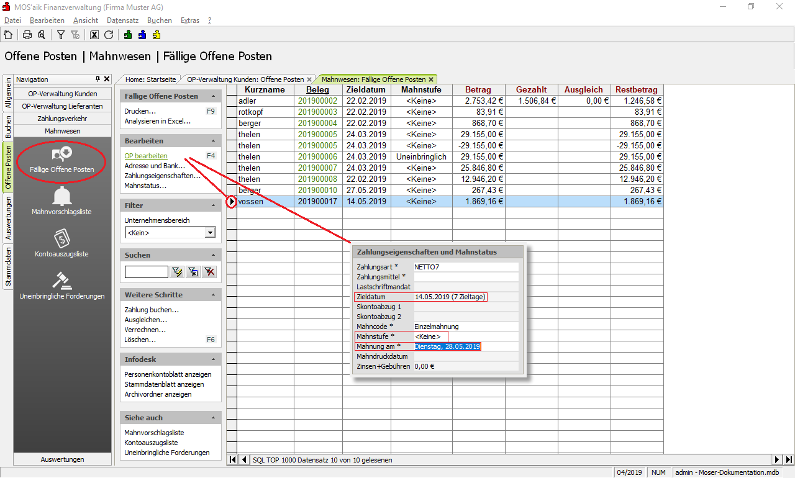Click the print icon in the toolbar
The height and width of the screenshot is (478, 795).
click(x=27, y=35)
